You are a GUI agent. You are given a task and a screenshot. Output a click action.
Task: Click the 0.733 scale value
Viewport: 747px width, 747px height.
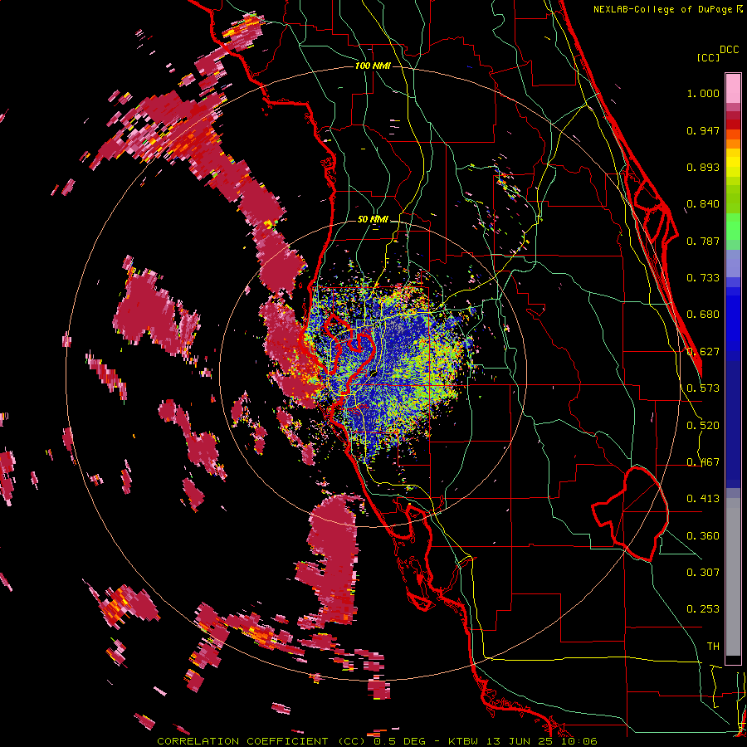[703, 278]
